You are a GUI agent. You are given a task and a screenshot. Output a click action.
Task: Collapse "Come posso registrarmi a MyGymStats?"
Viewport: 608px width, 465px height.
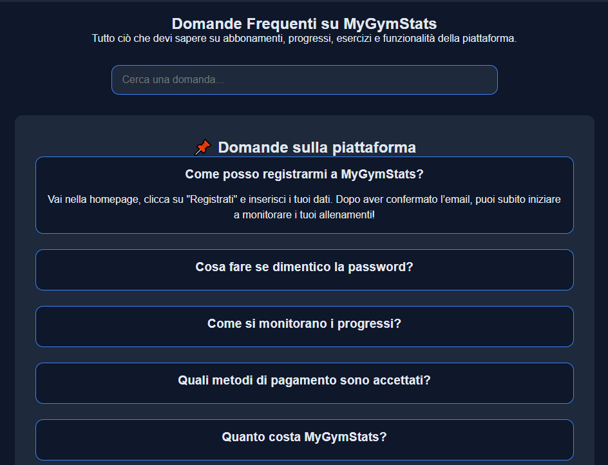coord(304,173)
